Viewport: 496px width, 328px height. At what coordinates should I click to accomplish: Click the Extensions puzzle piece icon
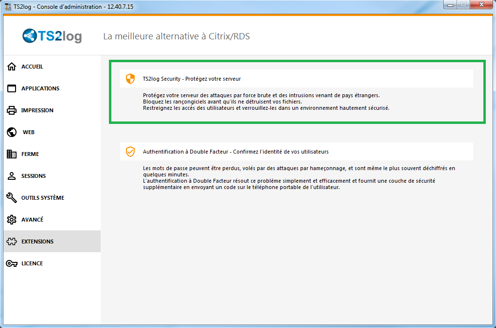[12, 242]
